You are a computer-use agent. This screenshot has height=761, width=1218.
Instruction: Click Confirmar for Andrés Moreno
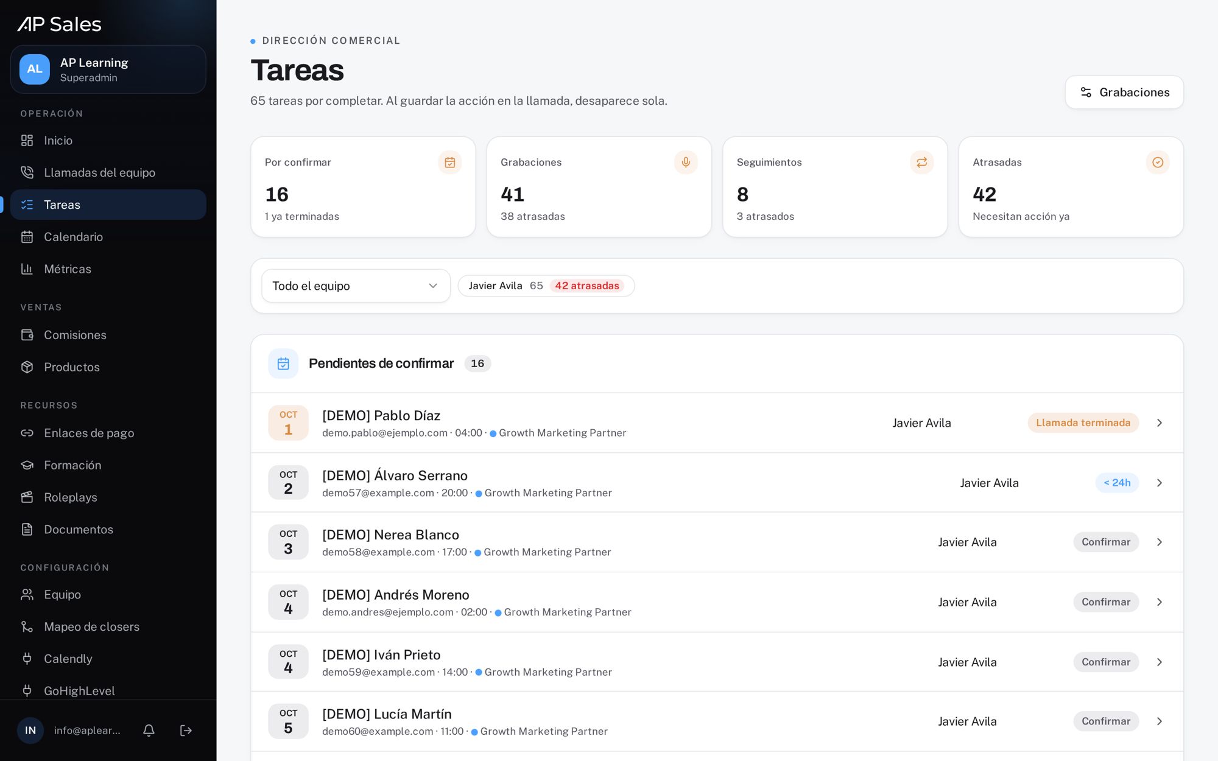(1106, 602)
